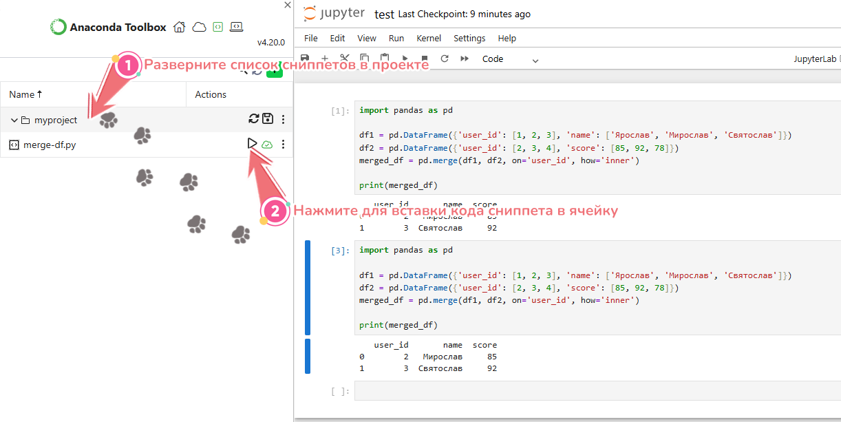Save myproject with the floppy disk icon

268,119
